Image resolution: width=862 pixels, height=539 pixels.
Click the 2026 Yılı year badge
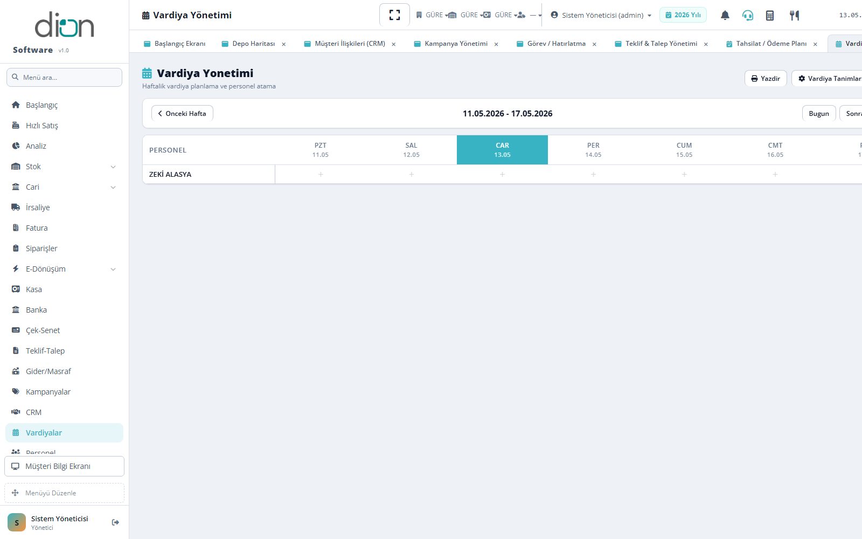point(683,15)
